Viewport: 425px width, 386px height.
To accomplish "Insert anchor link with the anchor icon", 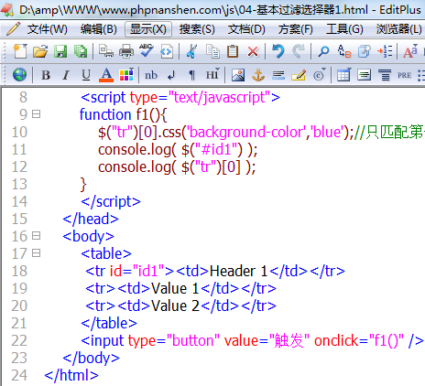I will [258, 75].
